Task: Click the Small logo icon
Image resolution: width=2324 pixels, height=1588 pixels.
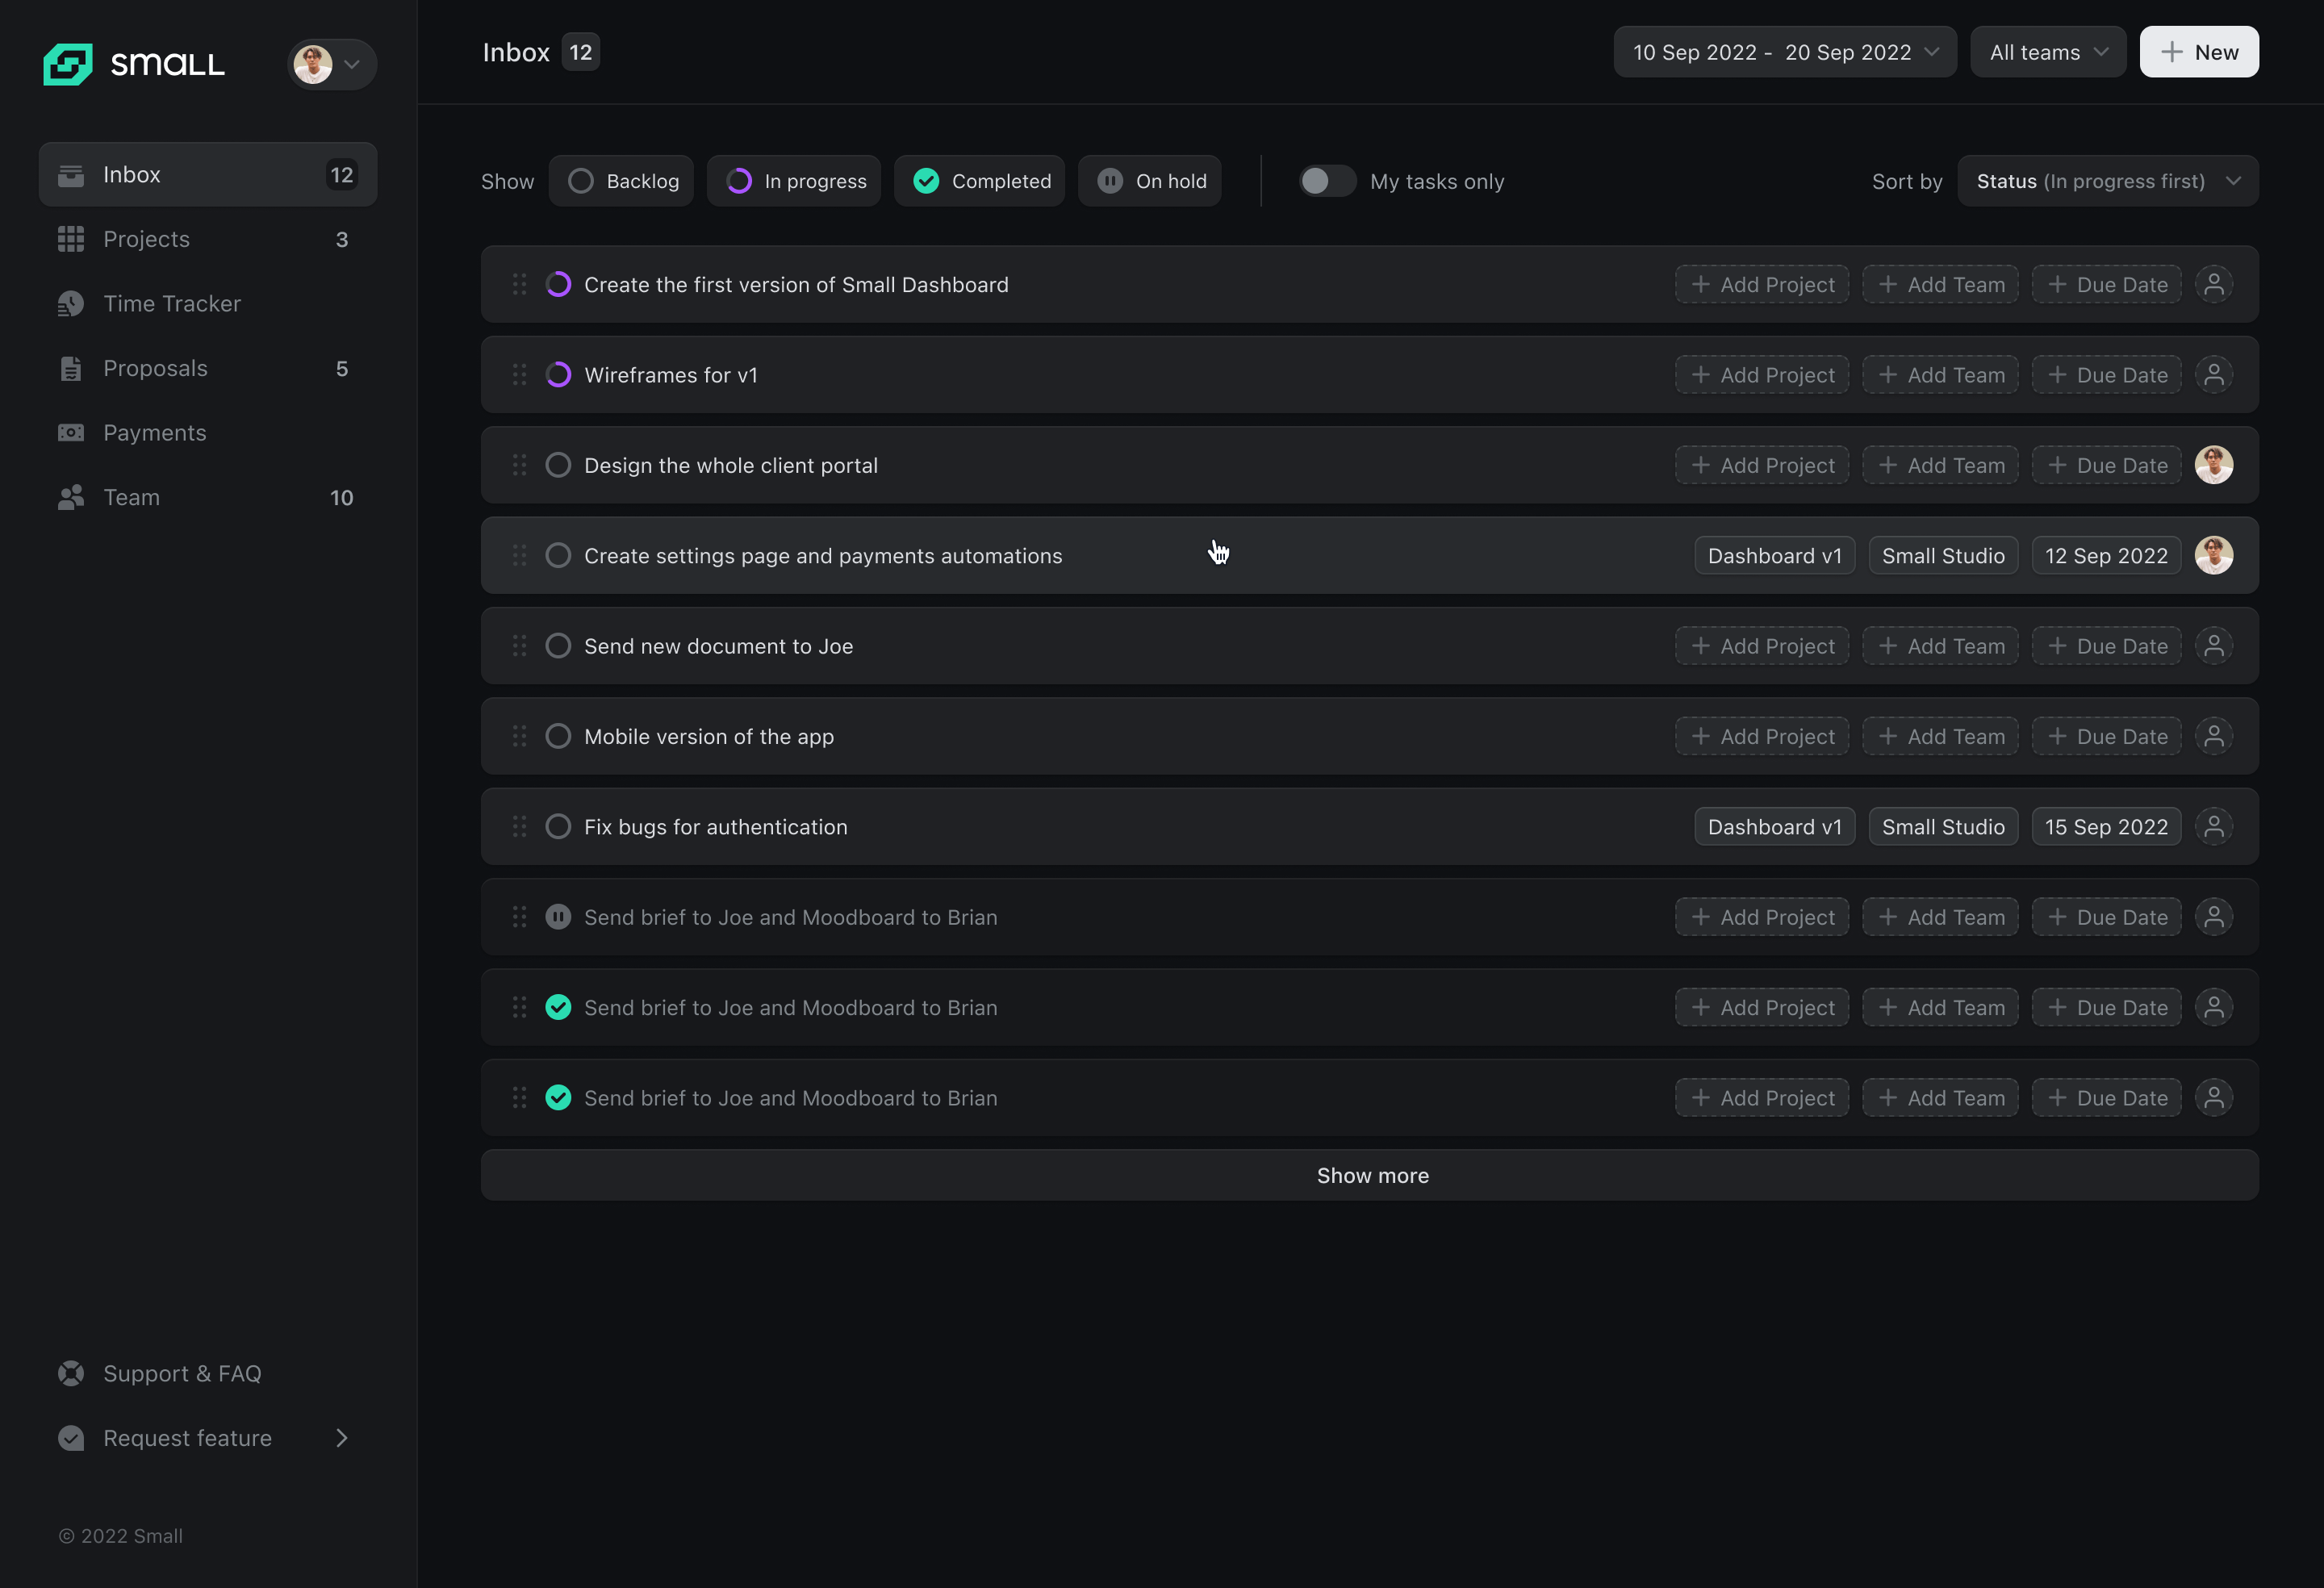Action: click(x=67, y=64)
